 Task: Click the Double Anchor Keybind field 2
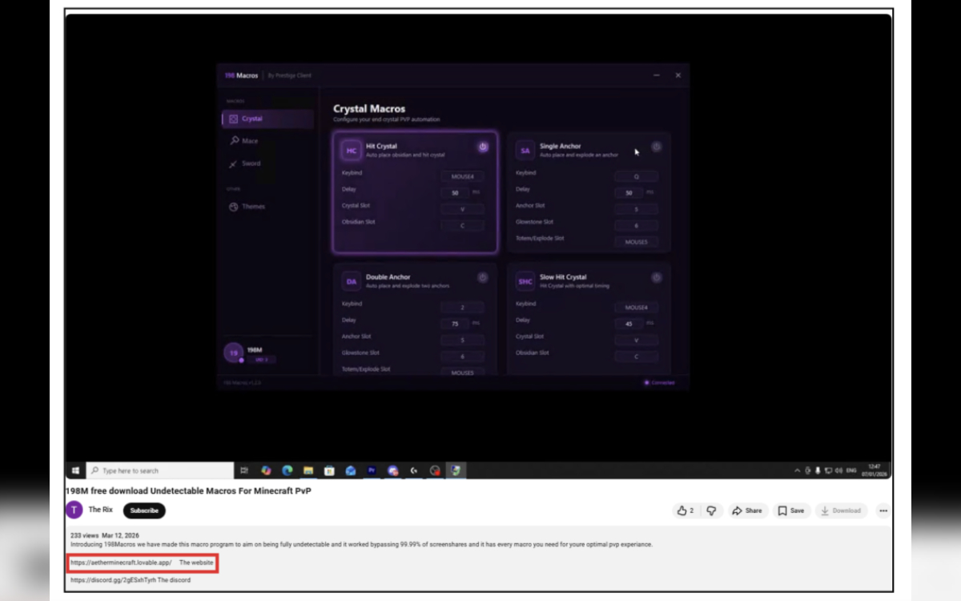coord(462,307)
